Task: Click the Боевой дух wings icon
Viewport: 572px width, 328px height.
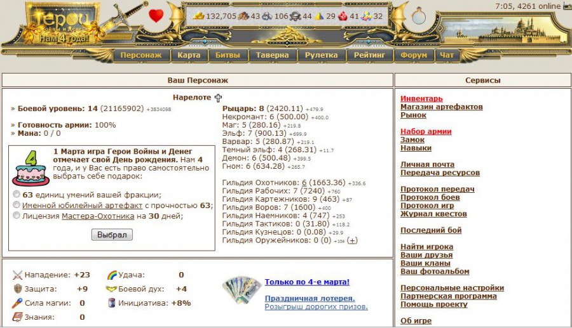Action: [x=111, y=289]
